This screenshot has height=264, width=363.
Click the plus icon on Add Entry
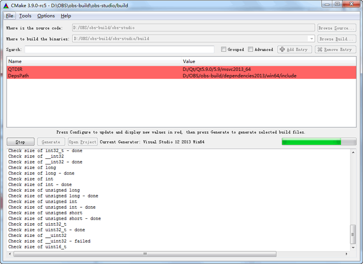point(282,49)
